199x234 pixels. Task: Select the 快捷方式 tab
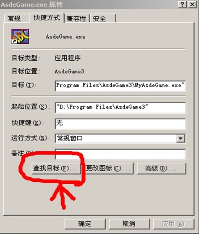(47, 18)
